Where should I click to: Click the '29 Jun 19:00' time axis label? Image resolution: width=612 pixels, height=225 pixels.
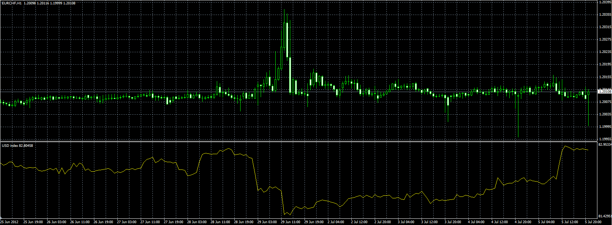[314, 222]
